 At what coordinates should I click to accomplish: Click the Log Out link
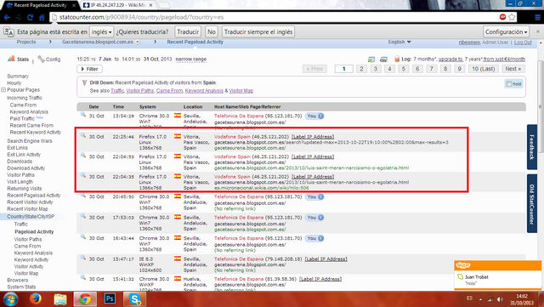click(523, 42)
